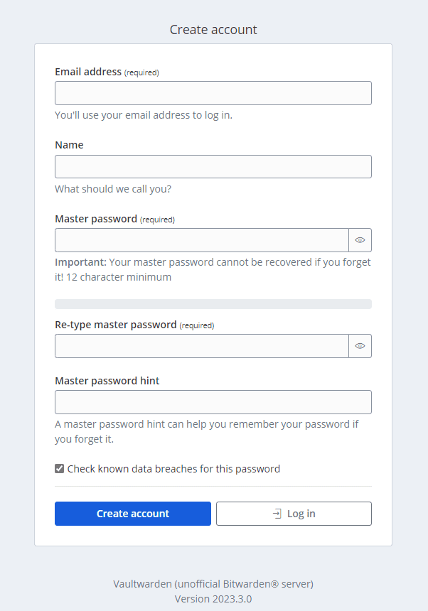Click the "Master password" field label
This screenshot has height=611, width=428.
tap(96, 219)
